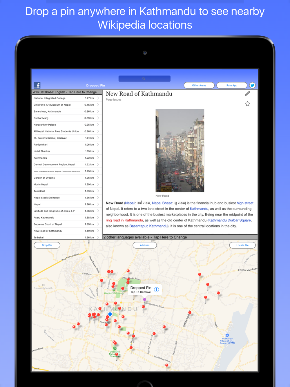Follow Kathmandu Durbar Square link
The image size is (290, 387).
coord(230,220)
